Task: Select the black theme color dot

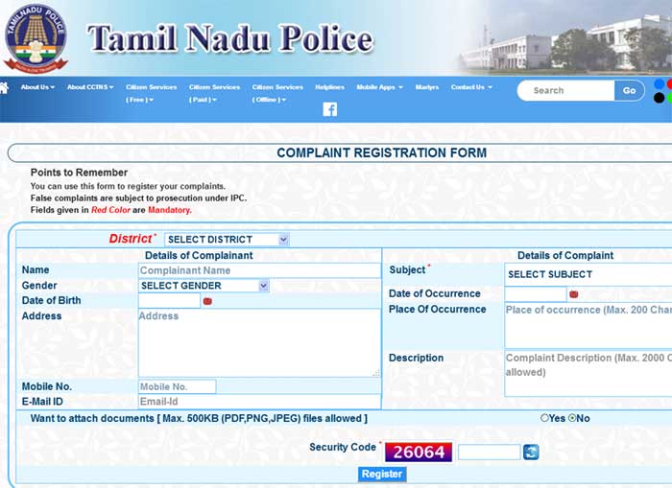Action: click(660, 98)
